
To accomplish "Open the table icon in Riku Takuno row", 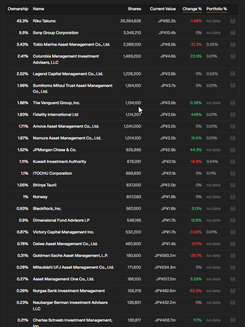I will click(x=233, y=21).
